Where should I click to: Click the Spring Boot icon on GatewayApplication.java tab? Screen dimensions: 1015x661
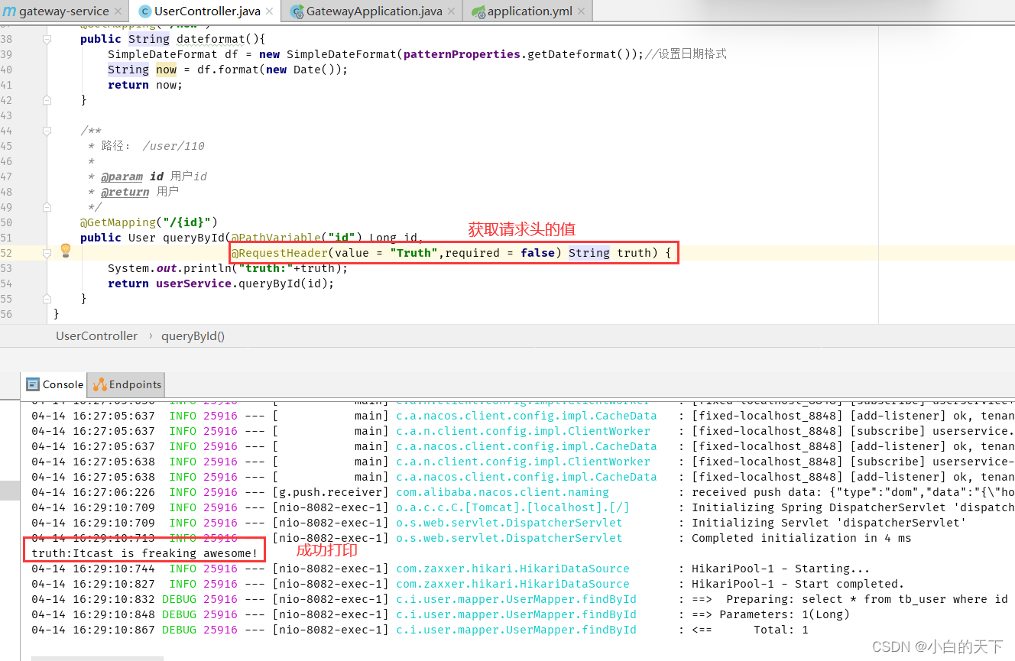[297, 11]
